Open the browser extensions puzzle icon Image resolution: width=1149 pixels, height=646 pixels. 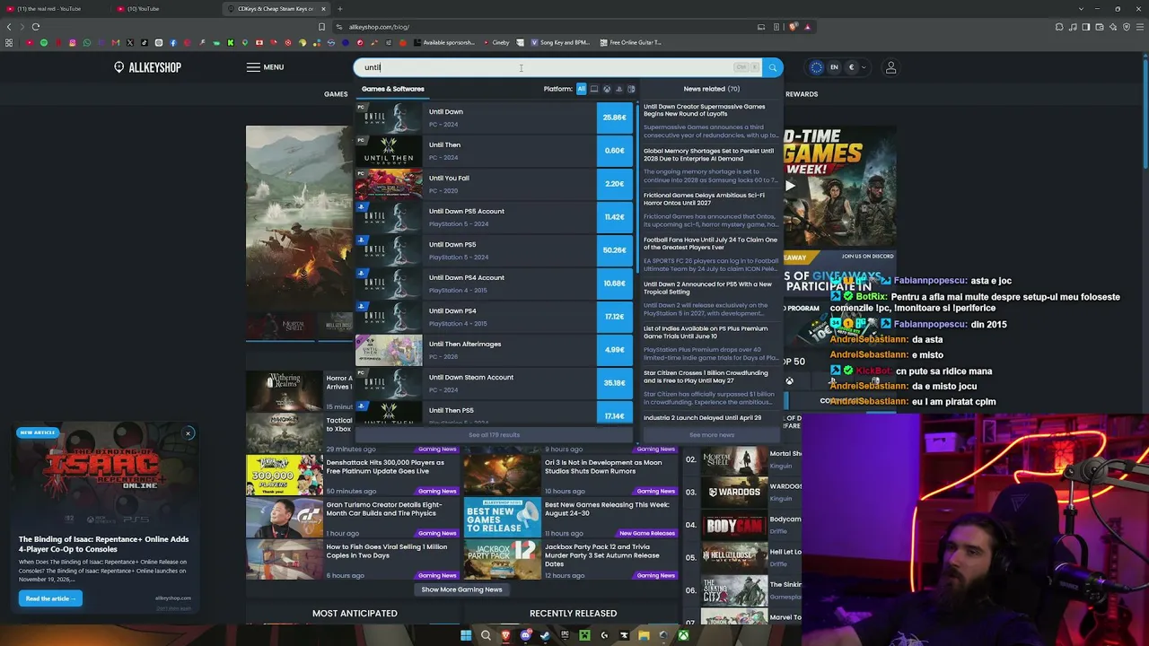pyautogui.click(x=1060, y=27)
